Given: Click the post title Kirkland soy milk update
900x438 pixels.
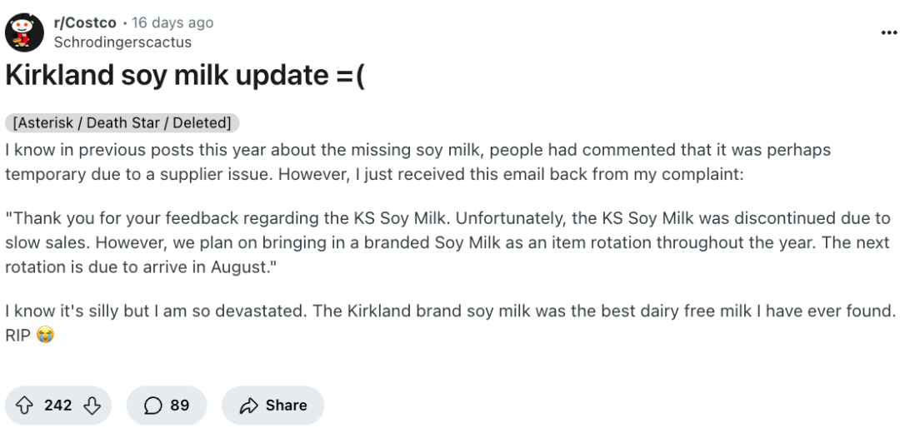Looking at the screenshot, I should click(185, 77).
